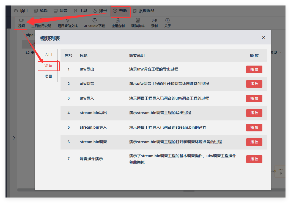Open 硬件资料 document icon
This screenshot has width=291, height=203.
pyautogui.click(x=138, y=20)
